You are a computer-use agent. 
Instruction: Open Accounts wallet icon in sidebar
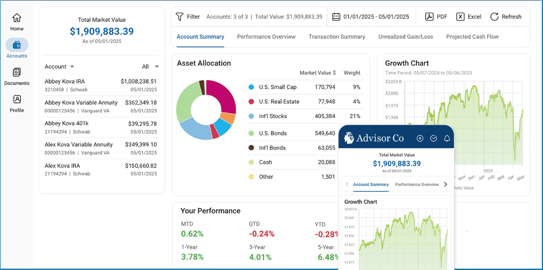click(x=17, y=45)
